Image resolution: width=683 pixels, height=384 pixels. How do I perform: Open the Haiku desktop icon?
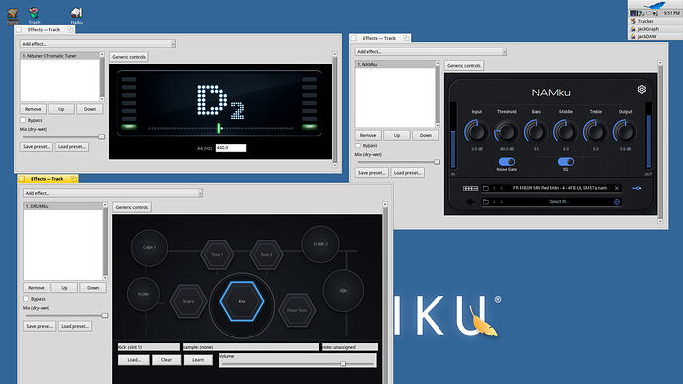coord(76,16)
